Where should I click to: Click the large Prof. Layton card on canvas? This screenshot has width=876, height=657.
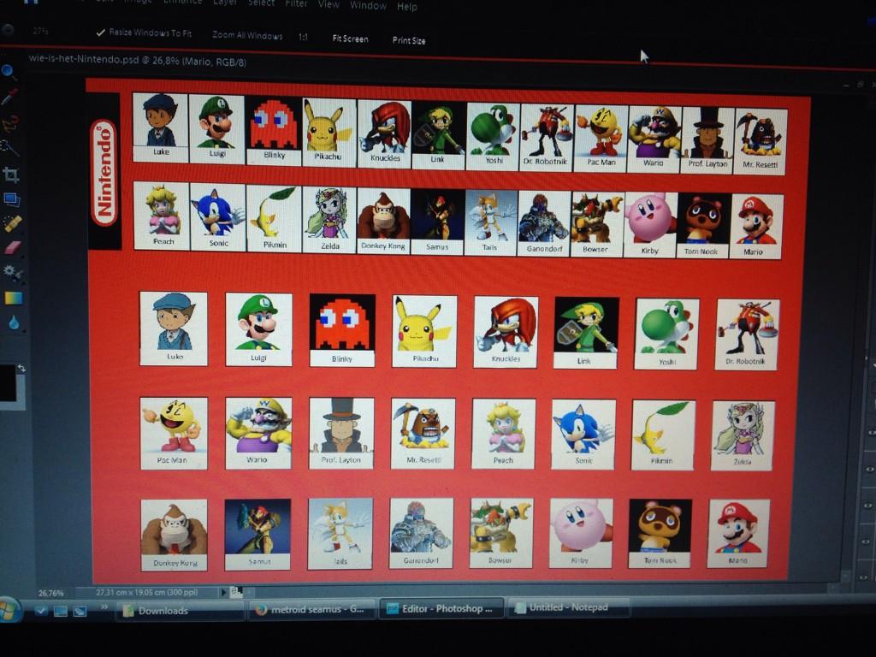[341, 434]
